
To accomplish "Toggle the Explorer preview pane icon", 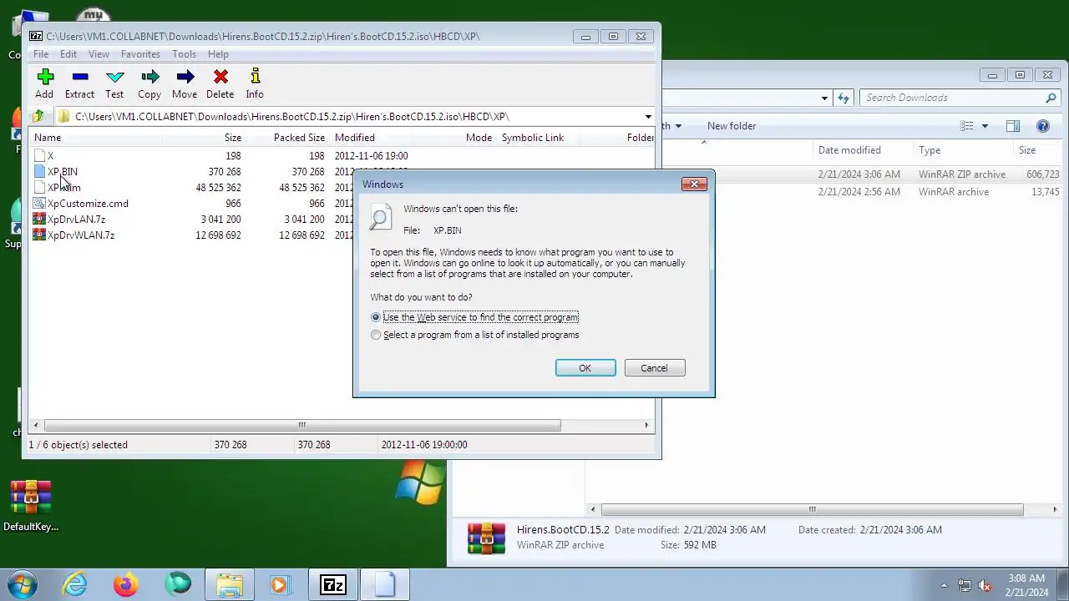I will (x=1013, y=126).
